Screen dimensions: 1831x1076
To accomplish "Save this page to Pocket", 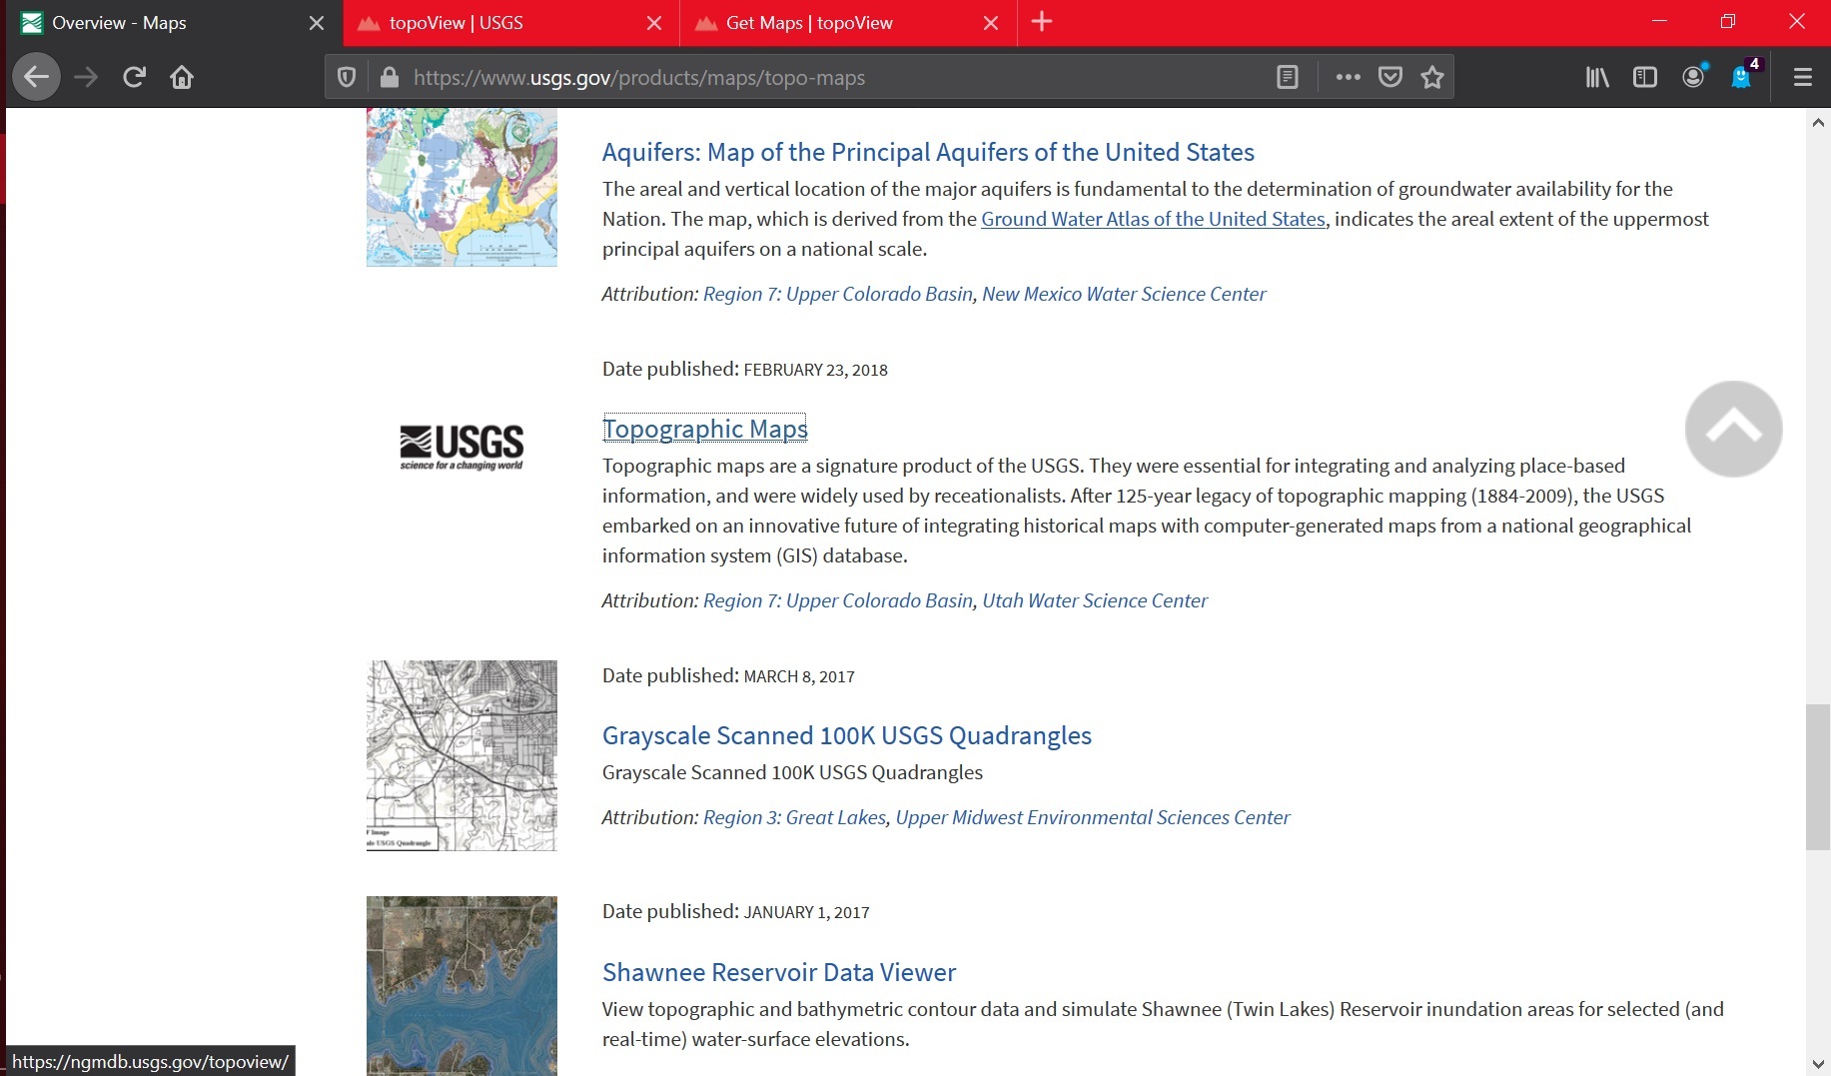I will coord(1389,77).
